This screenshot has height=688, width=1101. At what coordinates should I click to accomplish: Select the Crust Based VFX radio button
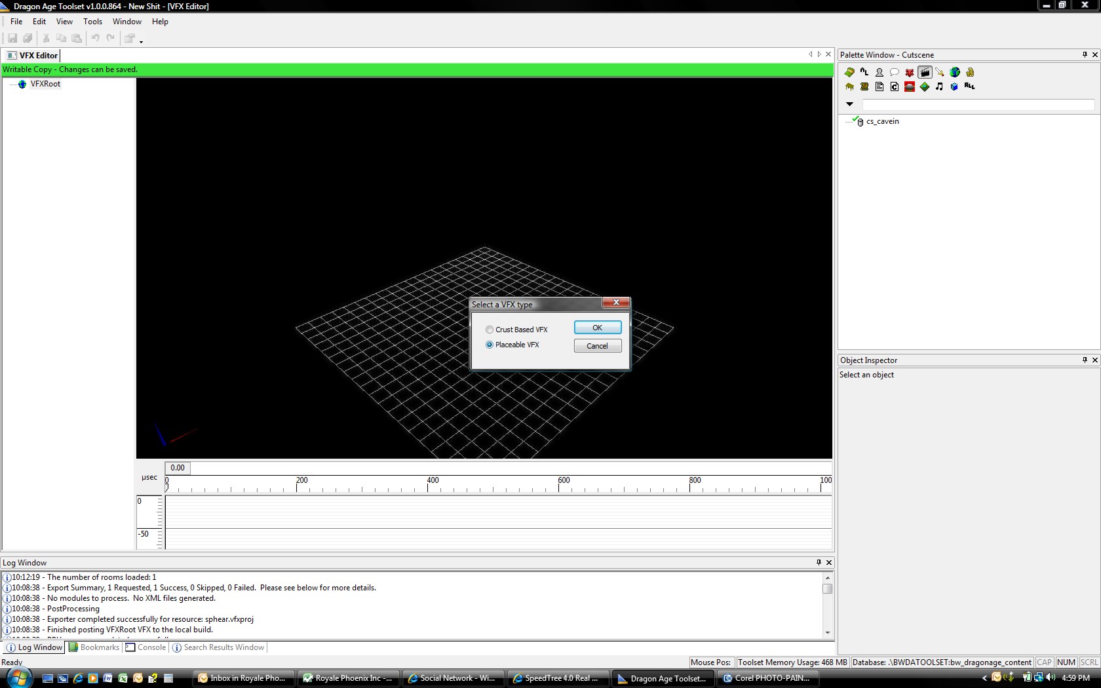click(x=490, y=330)
